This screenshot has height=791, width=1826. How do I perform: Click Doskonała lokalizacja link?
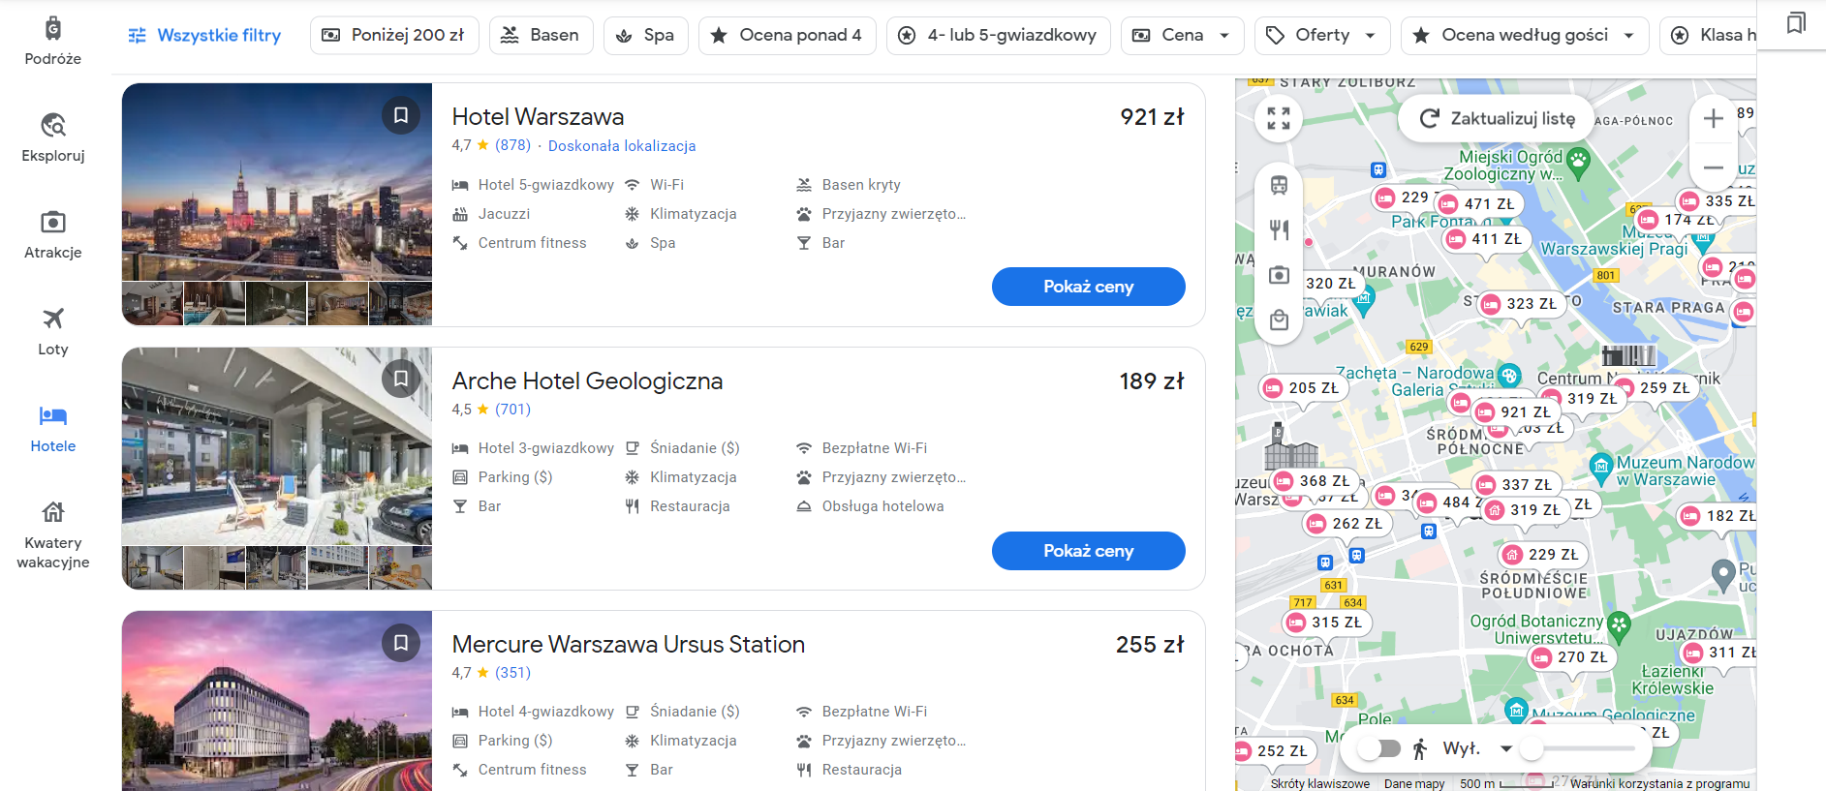622,146
